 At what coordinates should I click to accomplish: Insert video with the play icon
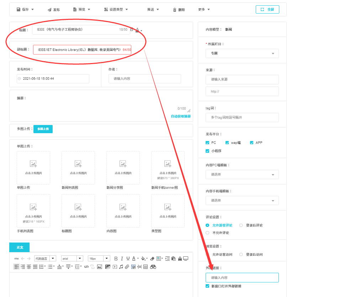pos(115,267)
